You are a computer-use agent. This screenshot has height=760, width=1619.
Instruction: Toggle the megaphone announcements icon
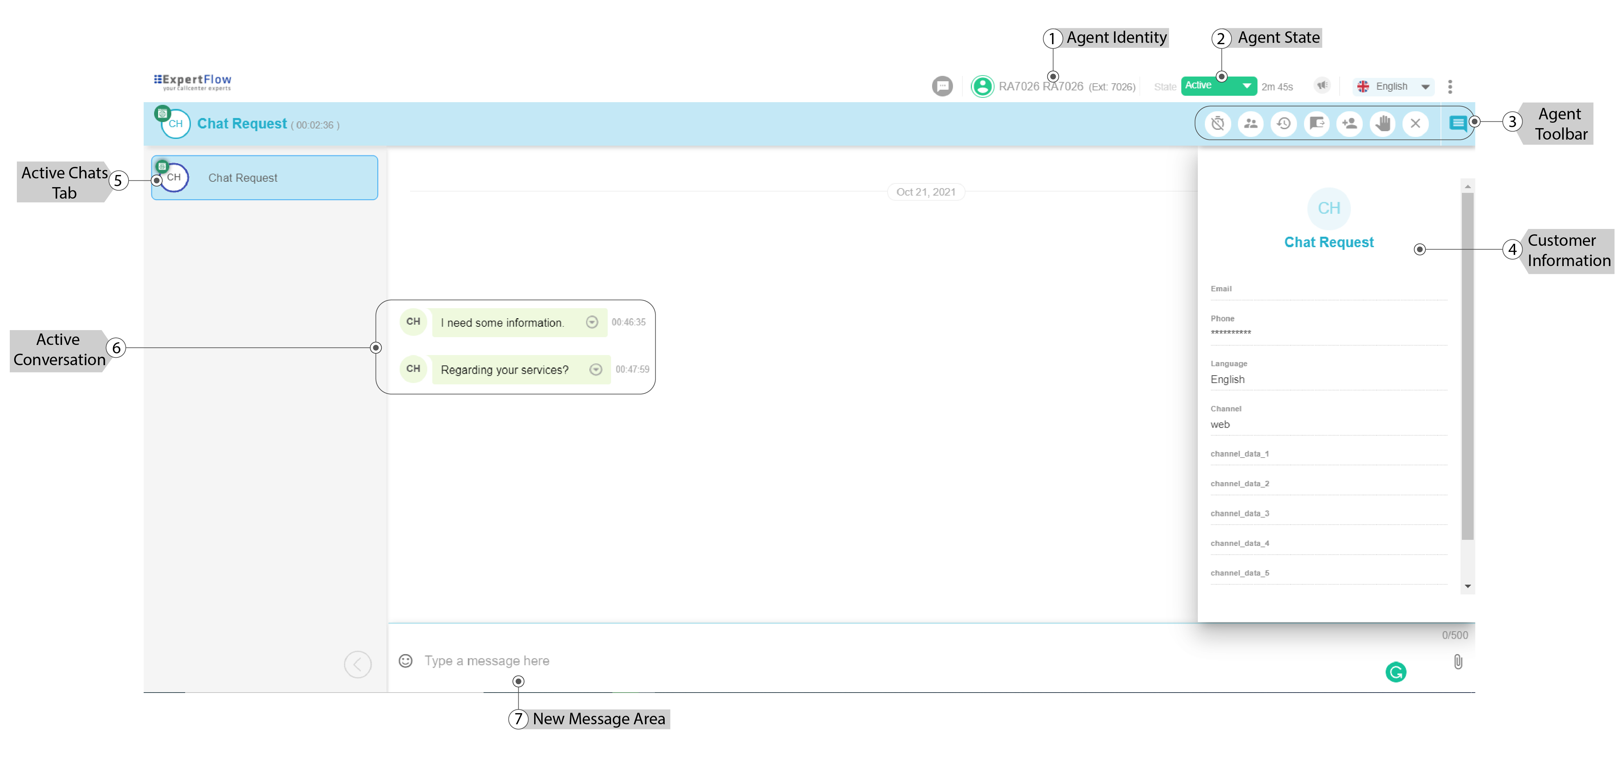click(x=1322, y=86)
